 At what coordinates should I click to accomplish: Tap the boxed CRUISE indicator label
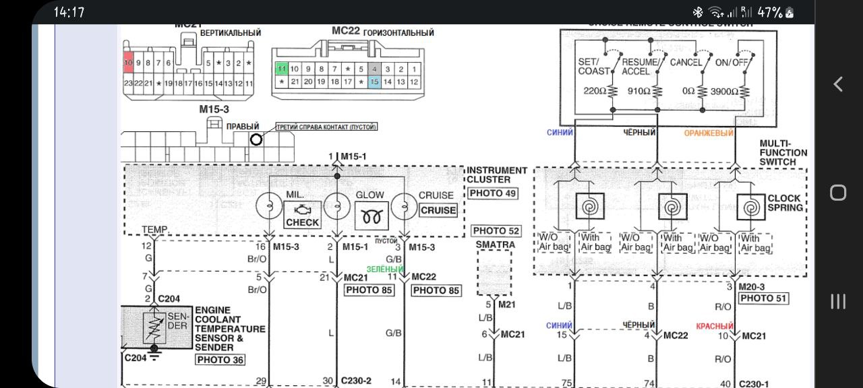[438, 210]
